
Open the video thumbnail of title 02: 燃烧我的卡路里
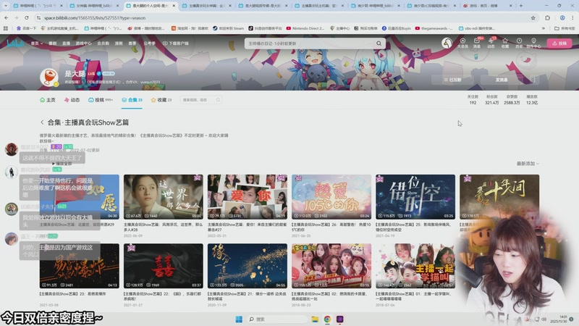point(331,266)
